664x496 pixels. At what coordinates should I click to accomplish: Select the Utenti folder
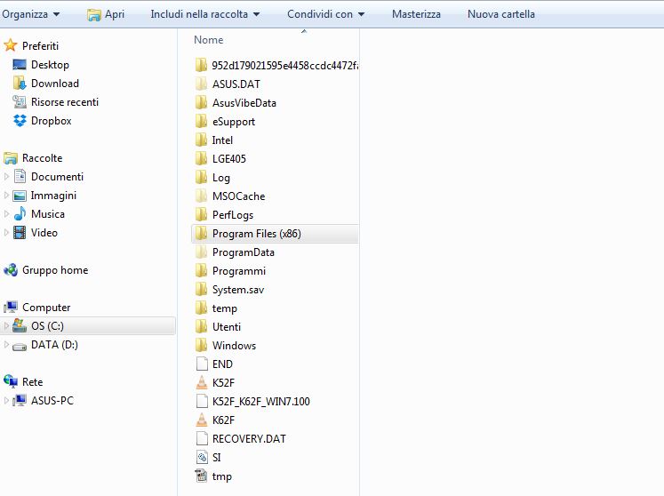218,326
